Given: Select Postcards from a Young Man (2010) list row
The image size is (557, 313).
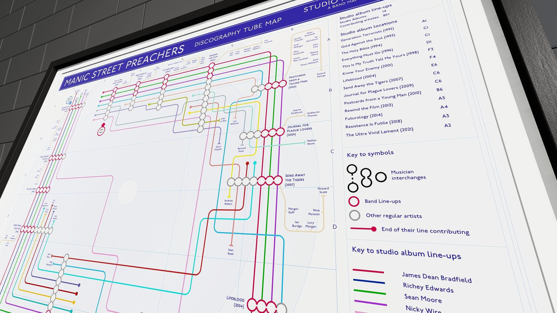Looking at the screenshot, I should point(383,98).
